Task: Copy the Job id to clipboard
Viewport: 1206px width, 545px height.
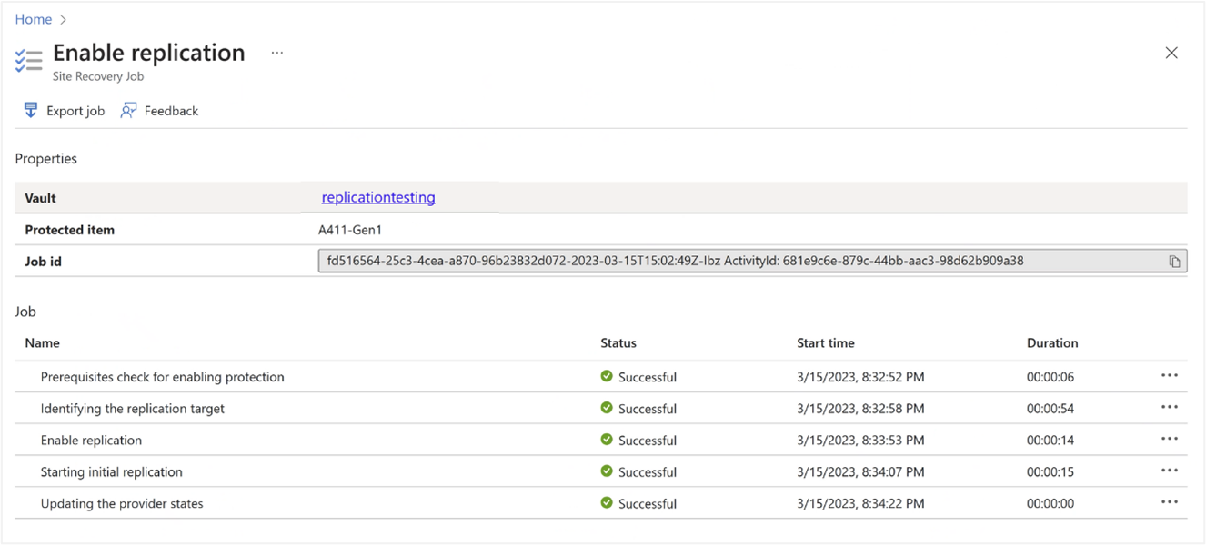Action: tap(1174, 262)
